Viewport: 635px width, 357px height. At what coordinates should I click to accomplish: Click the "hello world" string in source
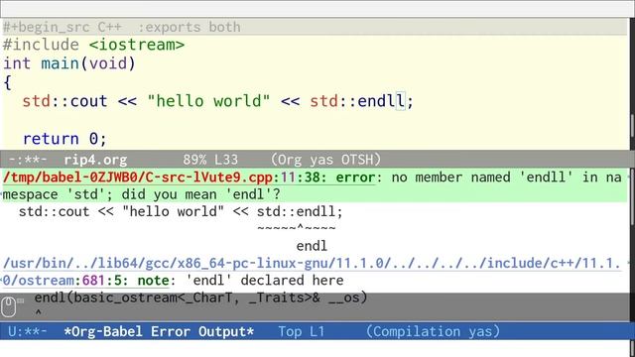point(208,101)
